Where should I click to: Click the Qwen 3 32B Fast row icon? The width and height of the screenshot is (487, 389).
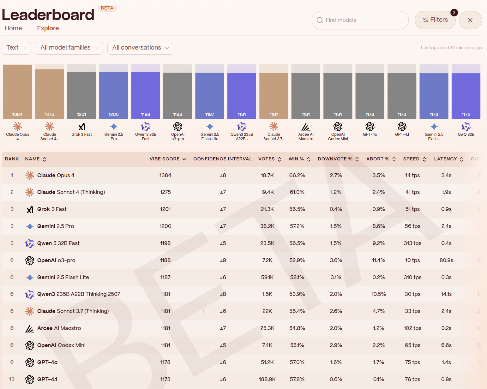pos(30,243)
